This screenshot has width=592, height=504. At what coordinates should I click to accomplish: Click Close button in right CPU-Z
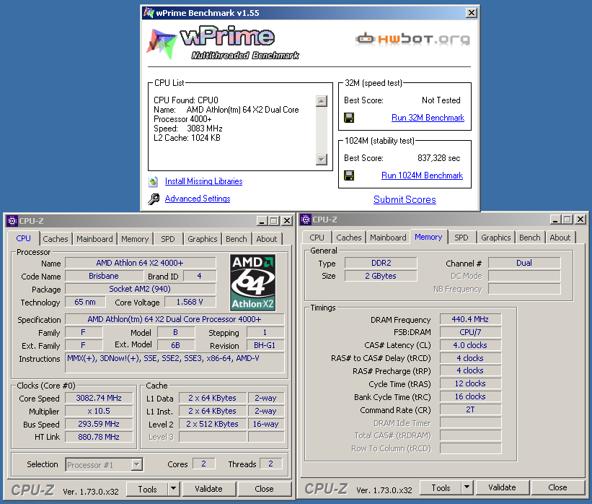coord(557,487)
